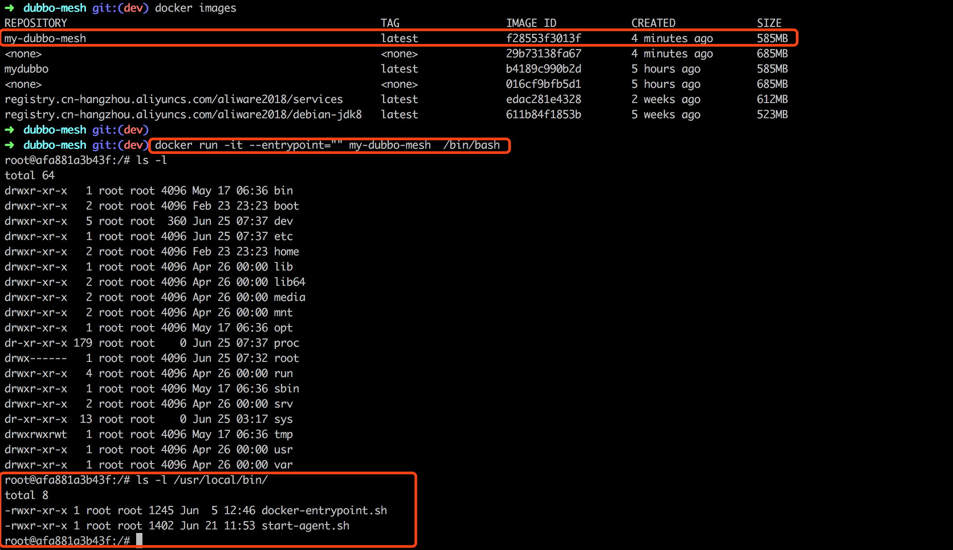
Task: Click the mydubbo repository entry
Action: [26, 69]
